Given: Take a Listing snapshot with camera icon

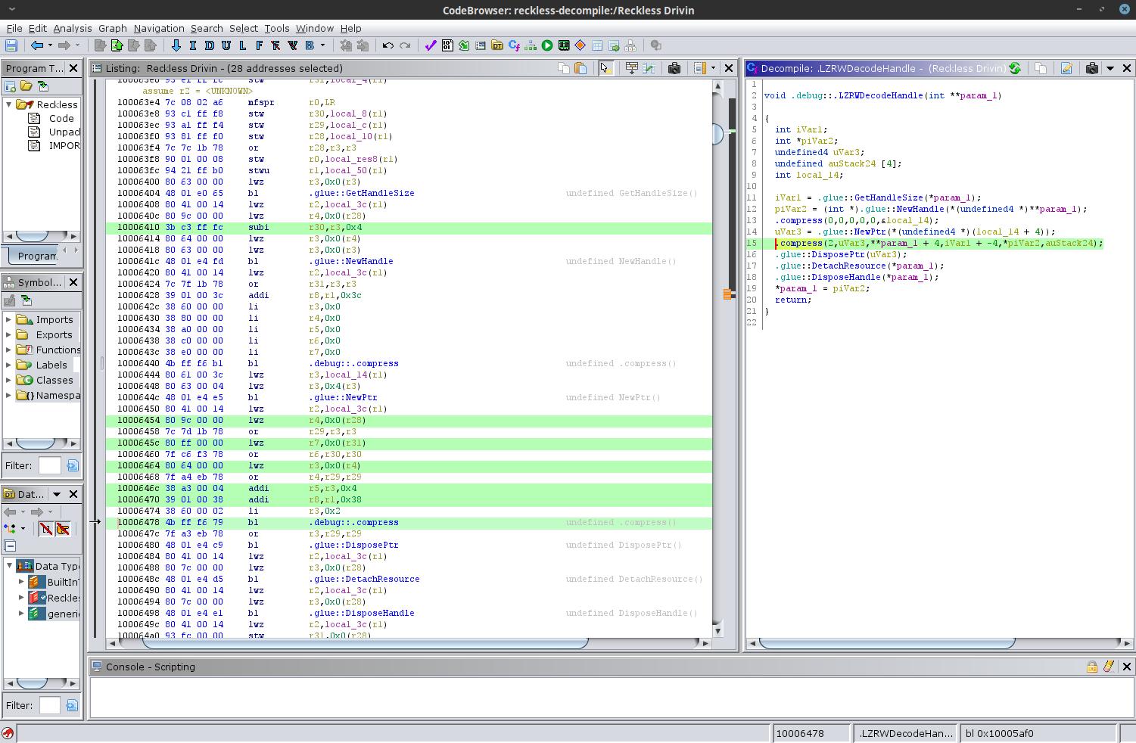Looking at the screenshot, I should click(x=674, y=68).
